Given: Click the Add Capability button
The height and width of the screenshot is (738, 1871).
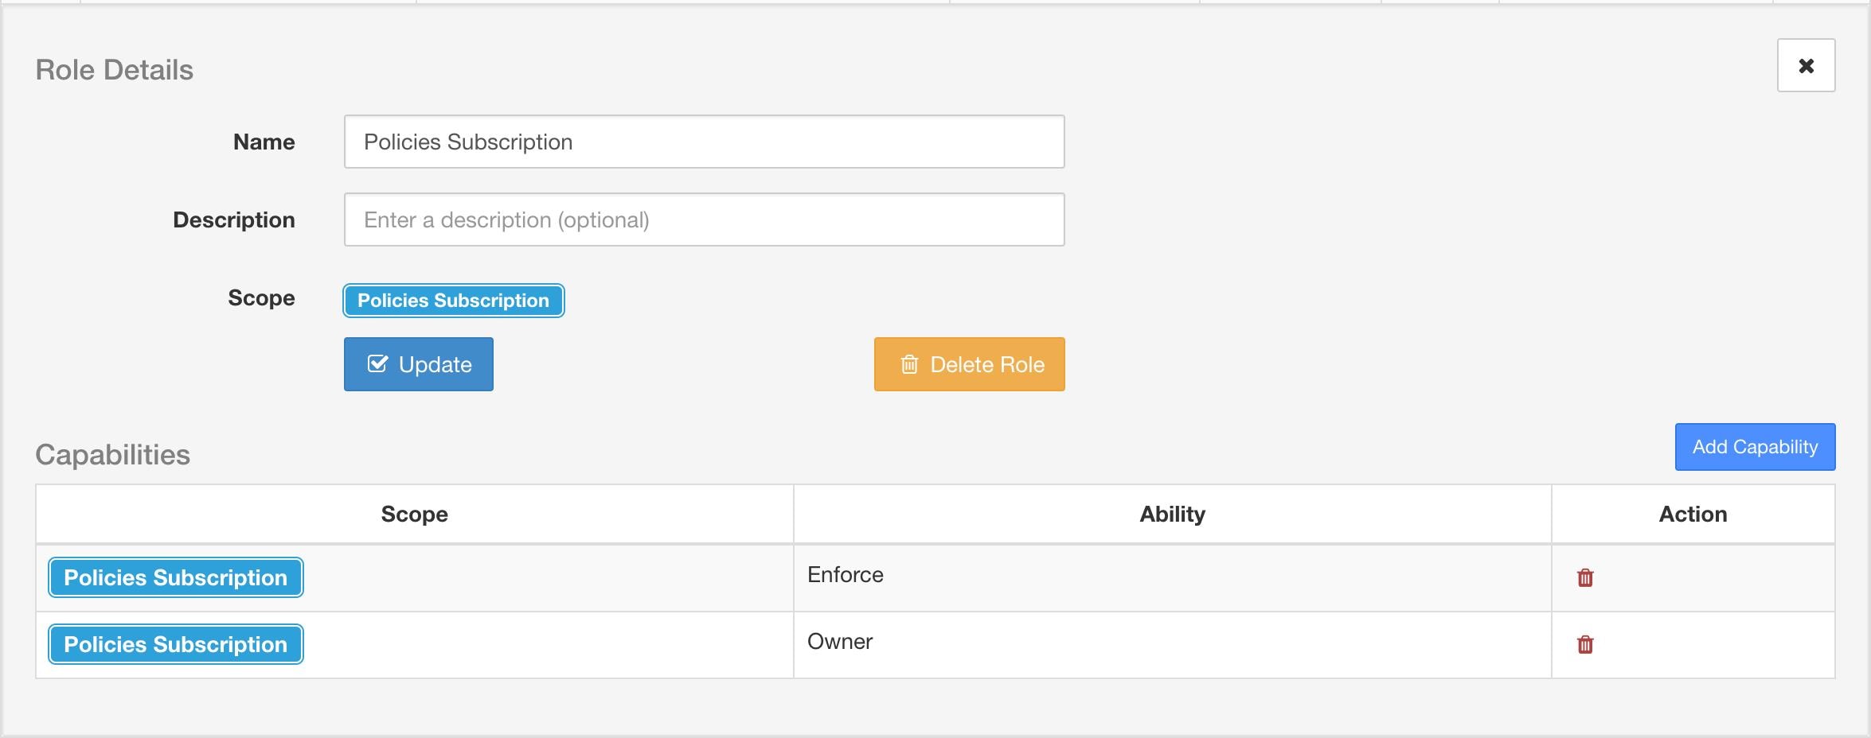Looking at the screenshot, I should tap(1755, 447).
